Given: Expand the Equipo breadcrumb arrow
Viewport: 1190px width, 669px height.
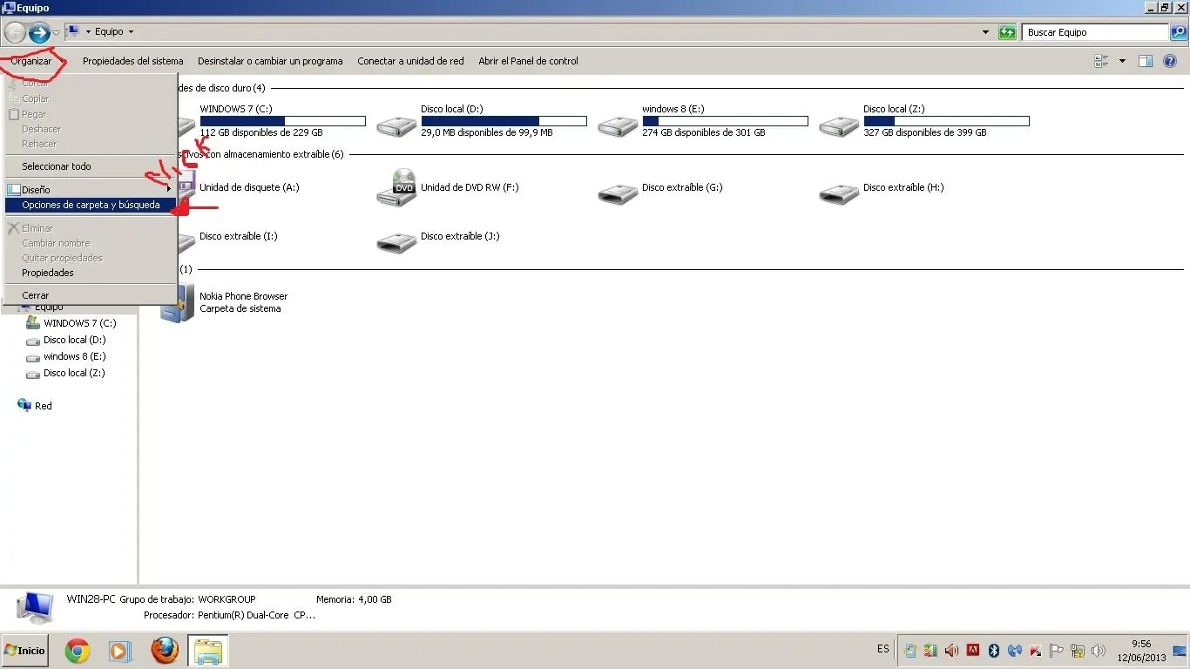Looking at the screenshot, I should point(131,32).
